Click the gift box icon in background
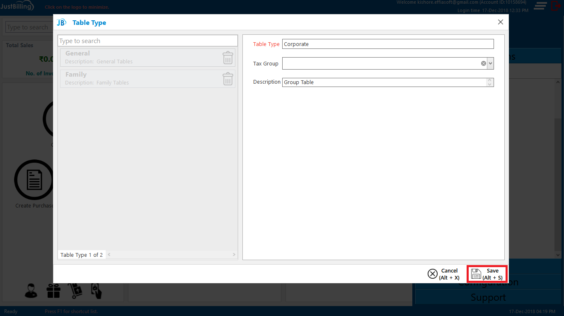Image resolution: width=564 pixels, height=316 pixels. (x=53, y=291)
